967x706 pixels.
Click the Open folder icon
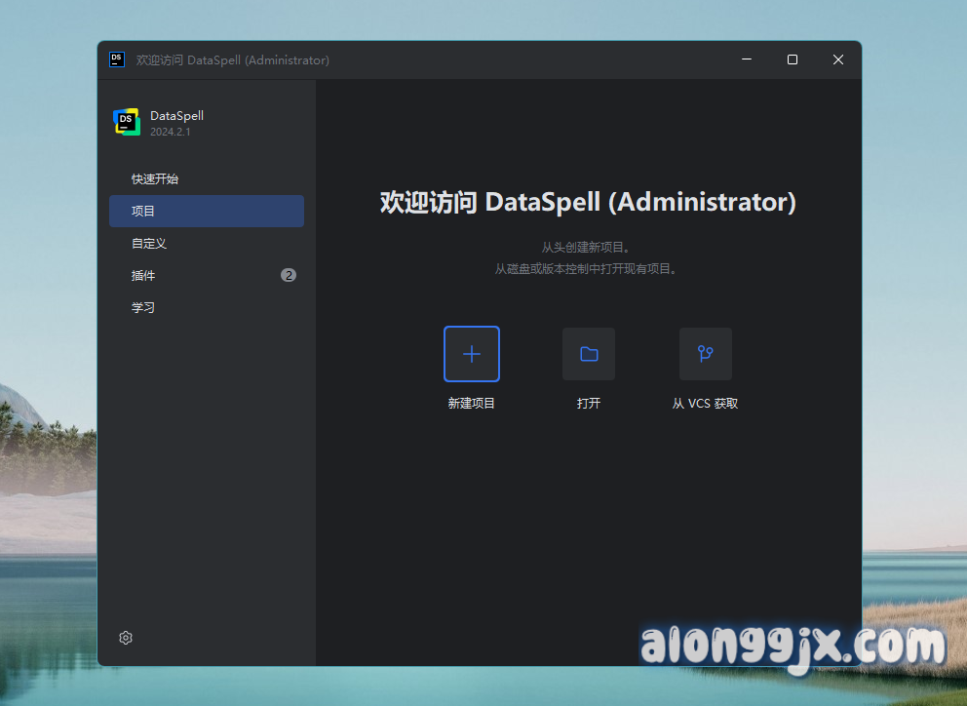[x=589, y=354]
